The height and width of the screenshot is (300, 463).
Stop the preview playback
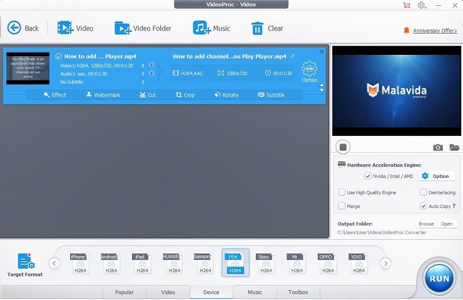(343, 147)
